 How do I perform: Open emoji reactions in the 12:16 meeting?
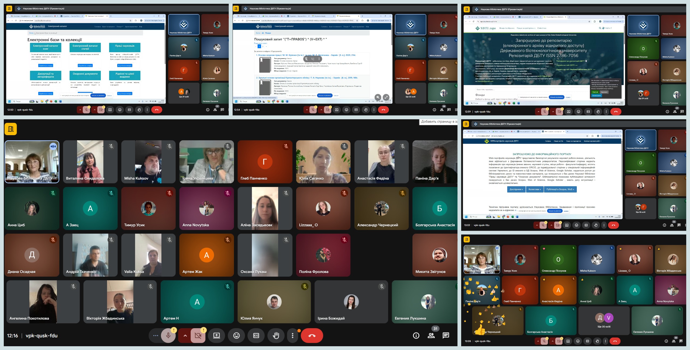pos(236,335)
